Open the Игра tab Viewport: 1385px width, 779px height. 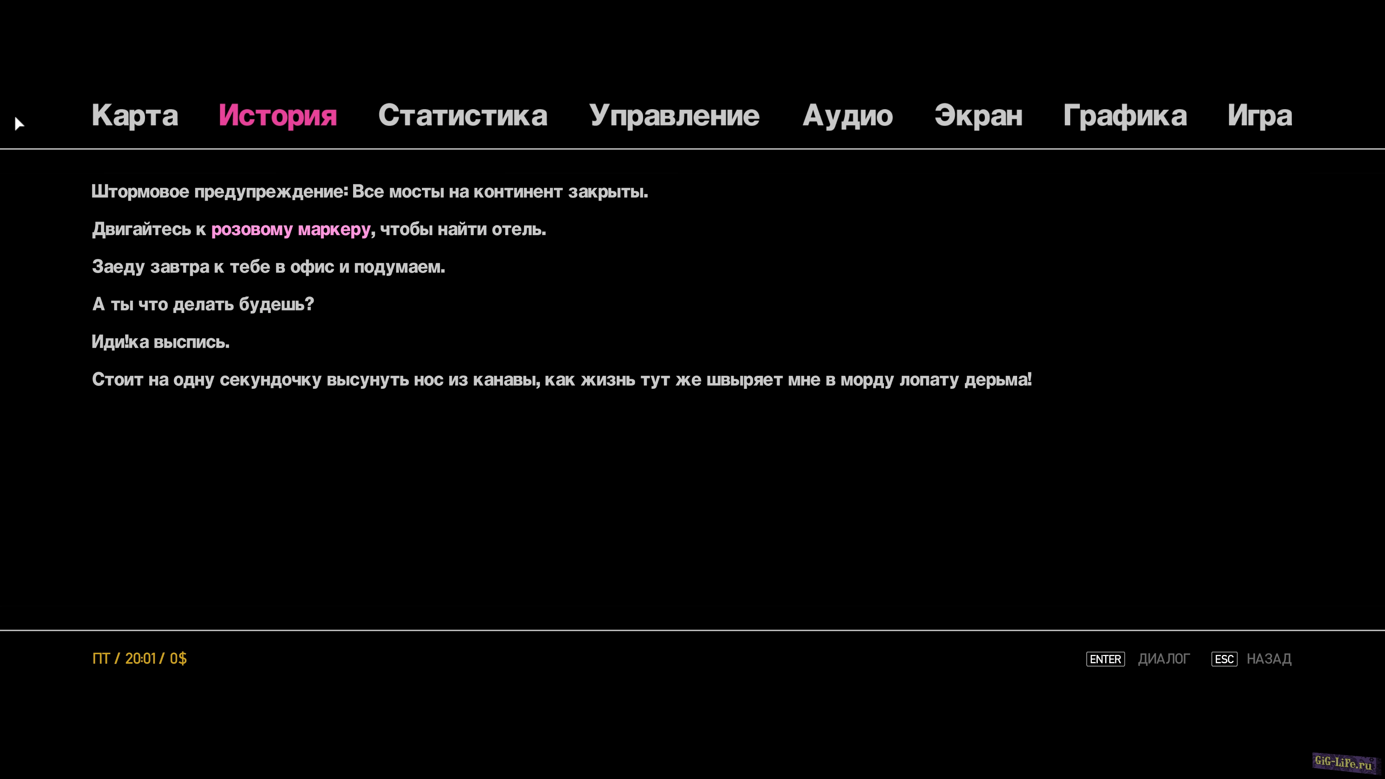tap(1259, 115)
